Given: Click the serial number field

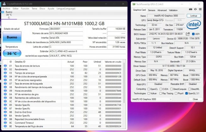Looking at the screenshot, I should [66, 33].
